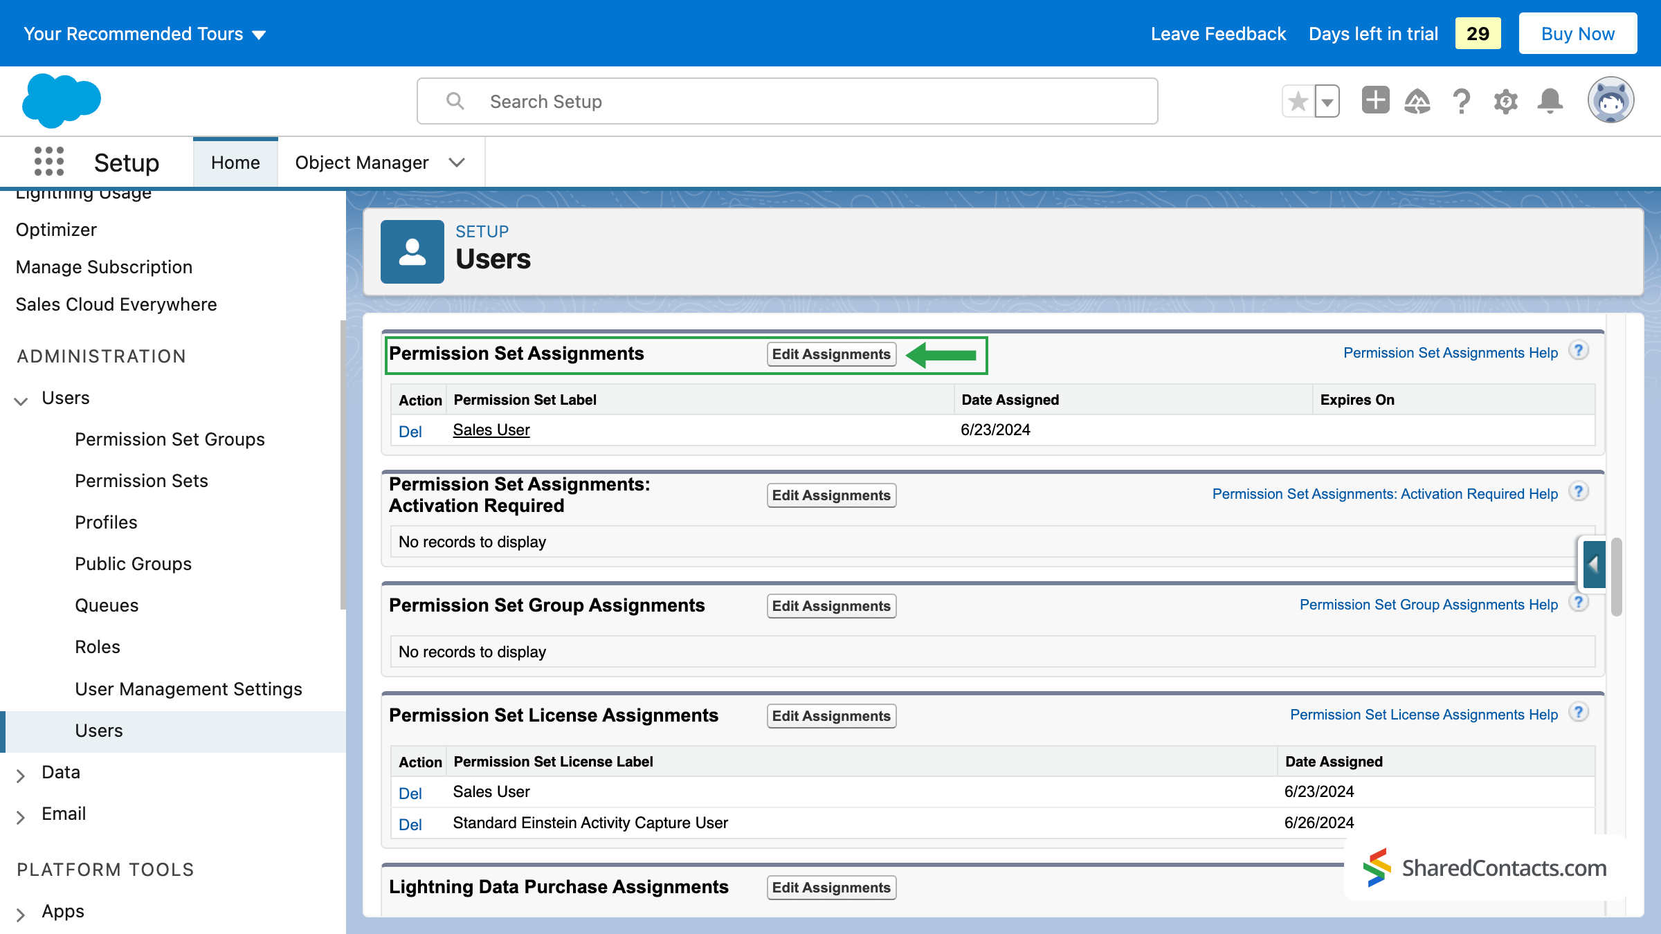Click the sidebar vertical scrollbar
This screenshot has height=934, width=1661.
click(343, 465)
